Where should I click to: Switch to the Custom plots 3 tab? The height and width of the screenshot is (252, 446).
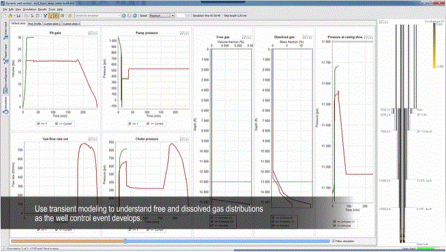[71, 23]
